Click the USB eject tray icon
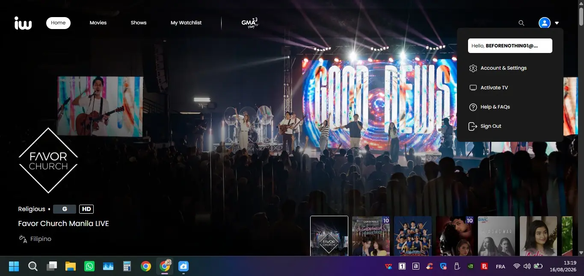This screenshot has width=584, height=276. [x=457, y=267]
